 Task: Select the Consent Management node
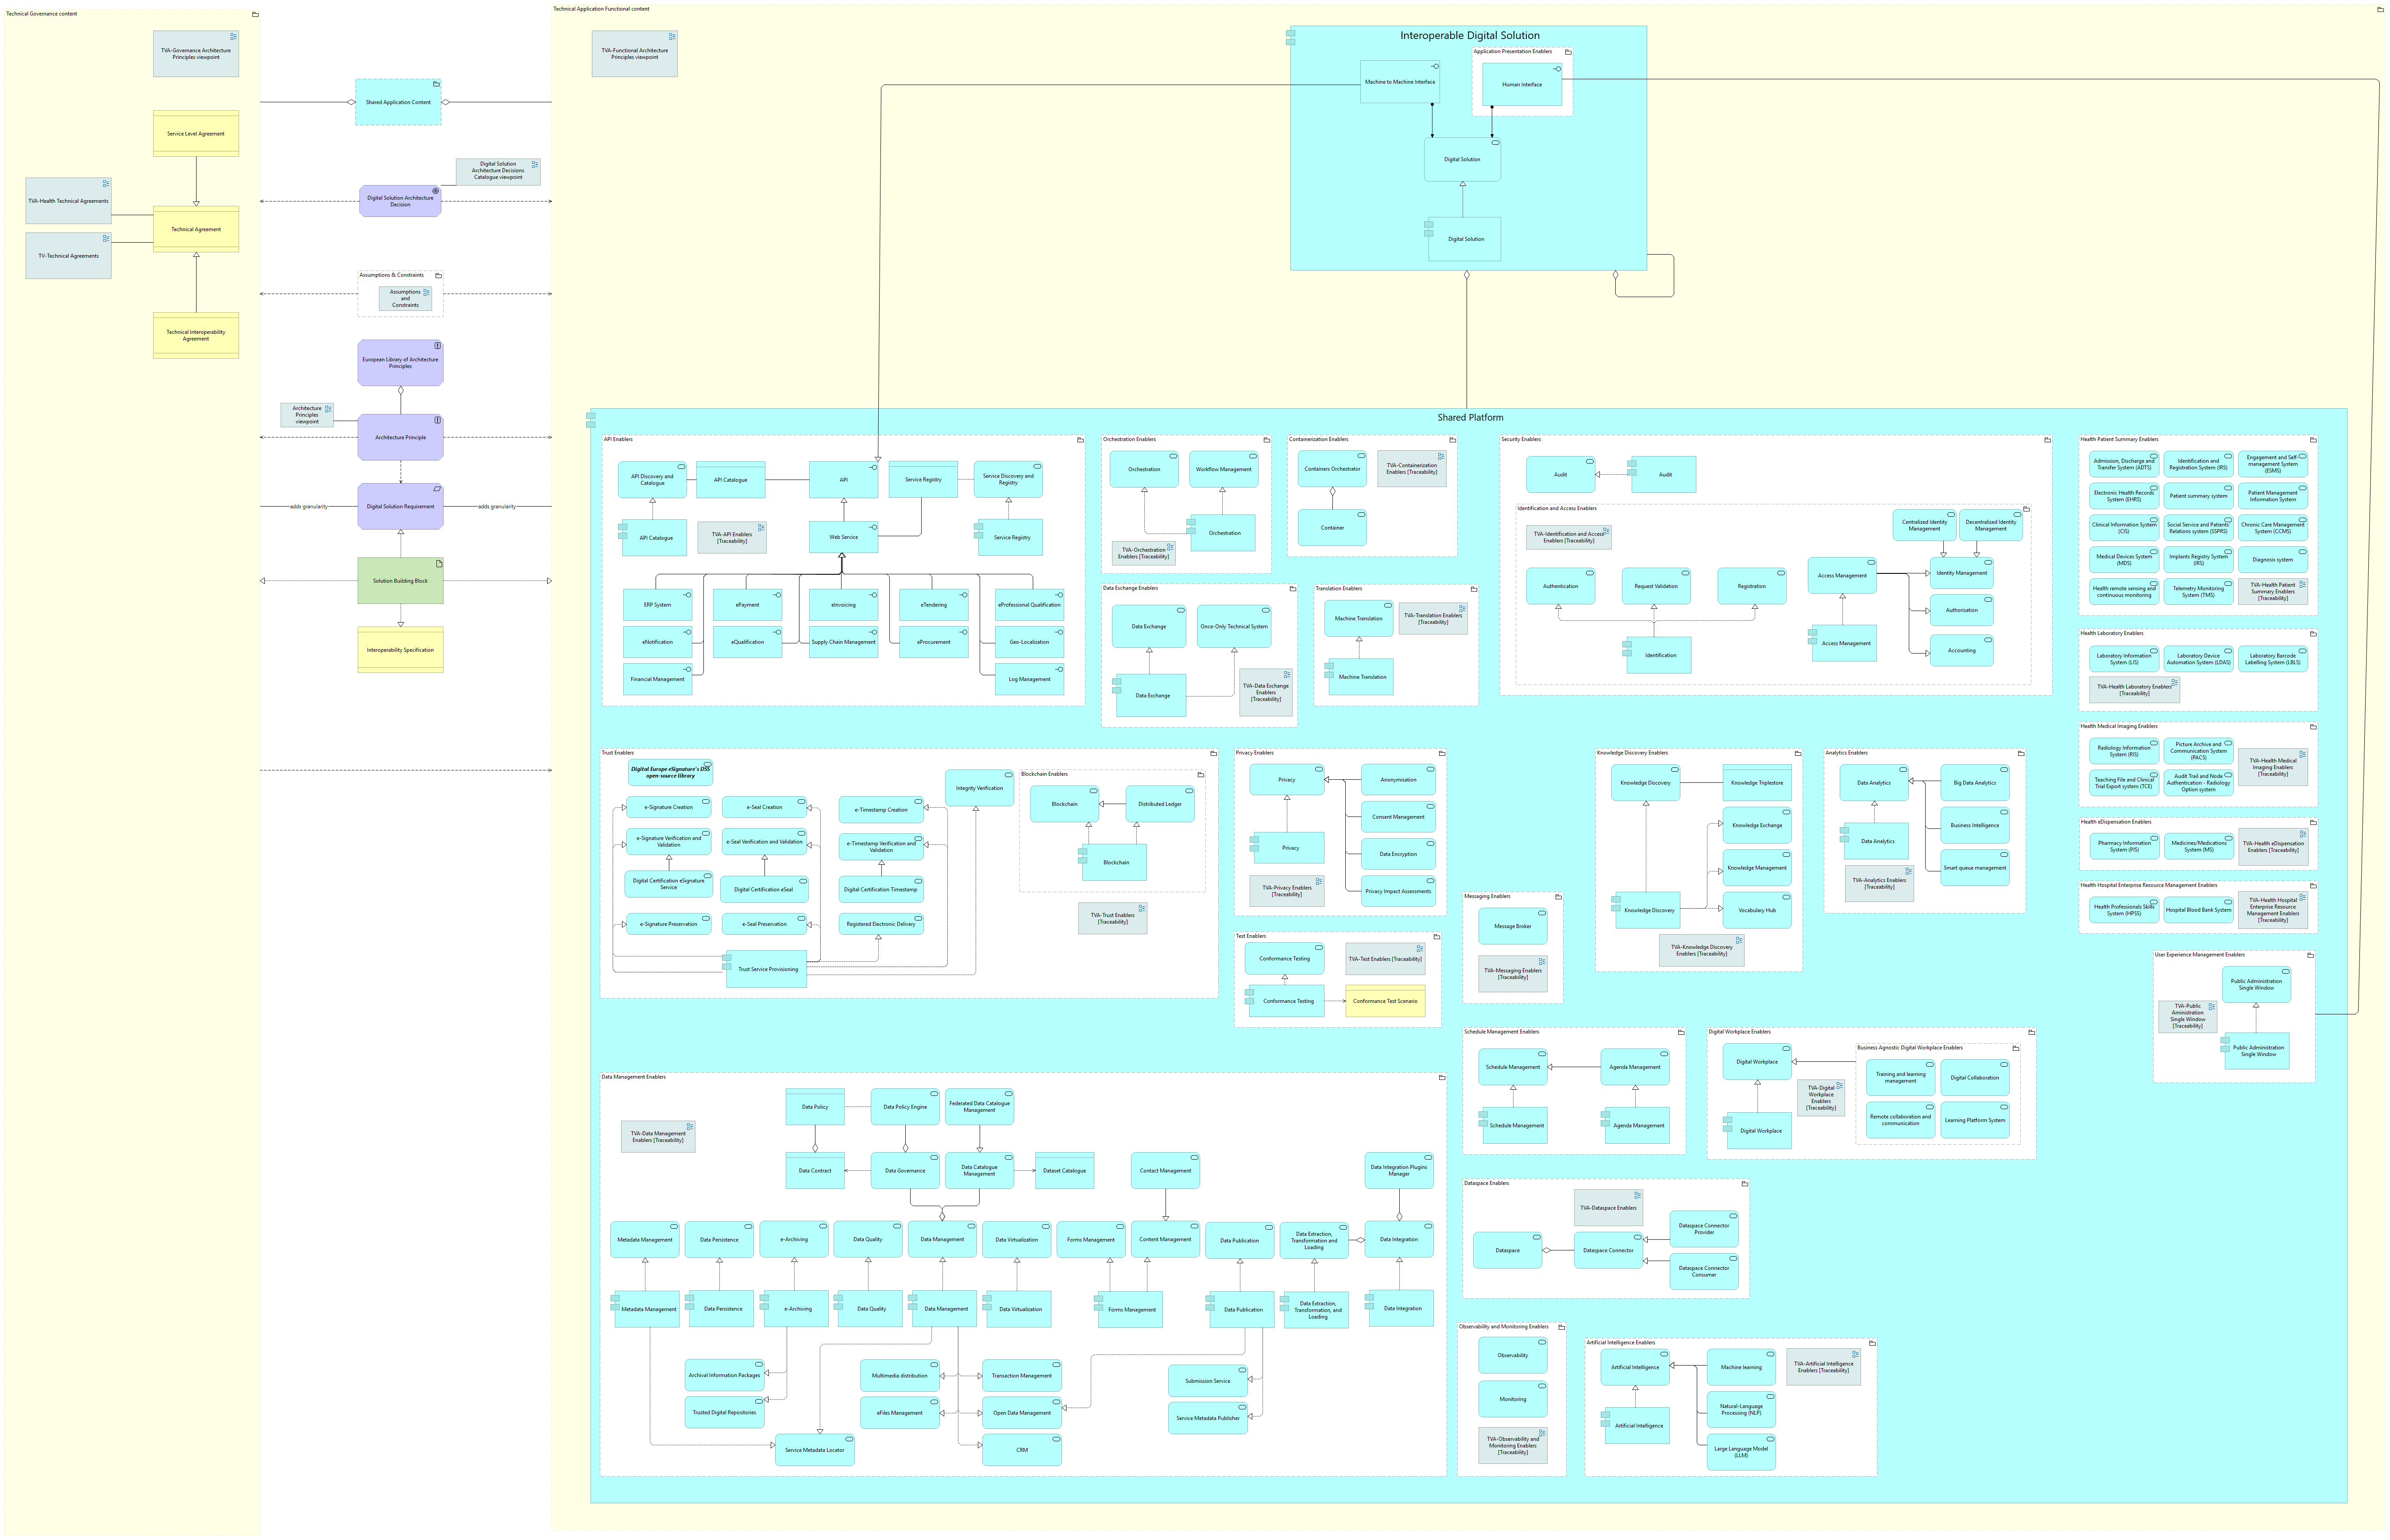click(1398, 817)
